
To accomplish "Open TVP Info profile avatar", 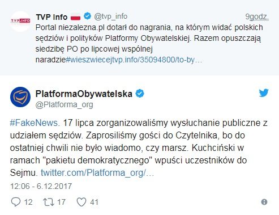I will coord(20,21).
